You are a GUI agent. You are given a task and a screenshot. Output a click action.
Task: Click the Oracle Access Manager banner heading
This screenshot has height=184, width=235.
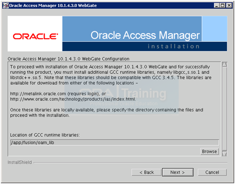145,36
